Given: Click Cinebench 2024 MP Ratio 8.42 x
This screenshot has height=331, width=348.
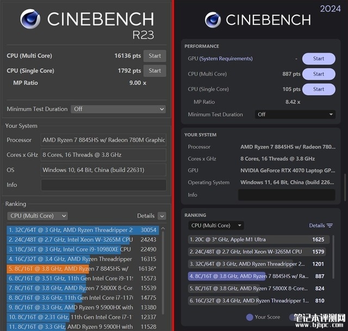Looking at the screenshot, I should pyautogui.click(x=293, y=102).
